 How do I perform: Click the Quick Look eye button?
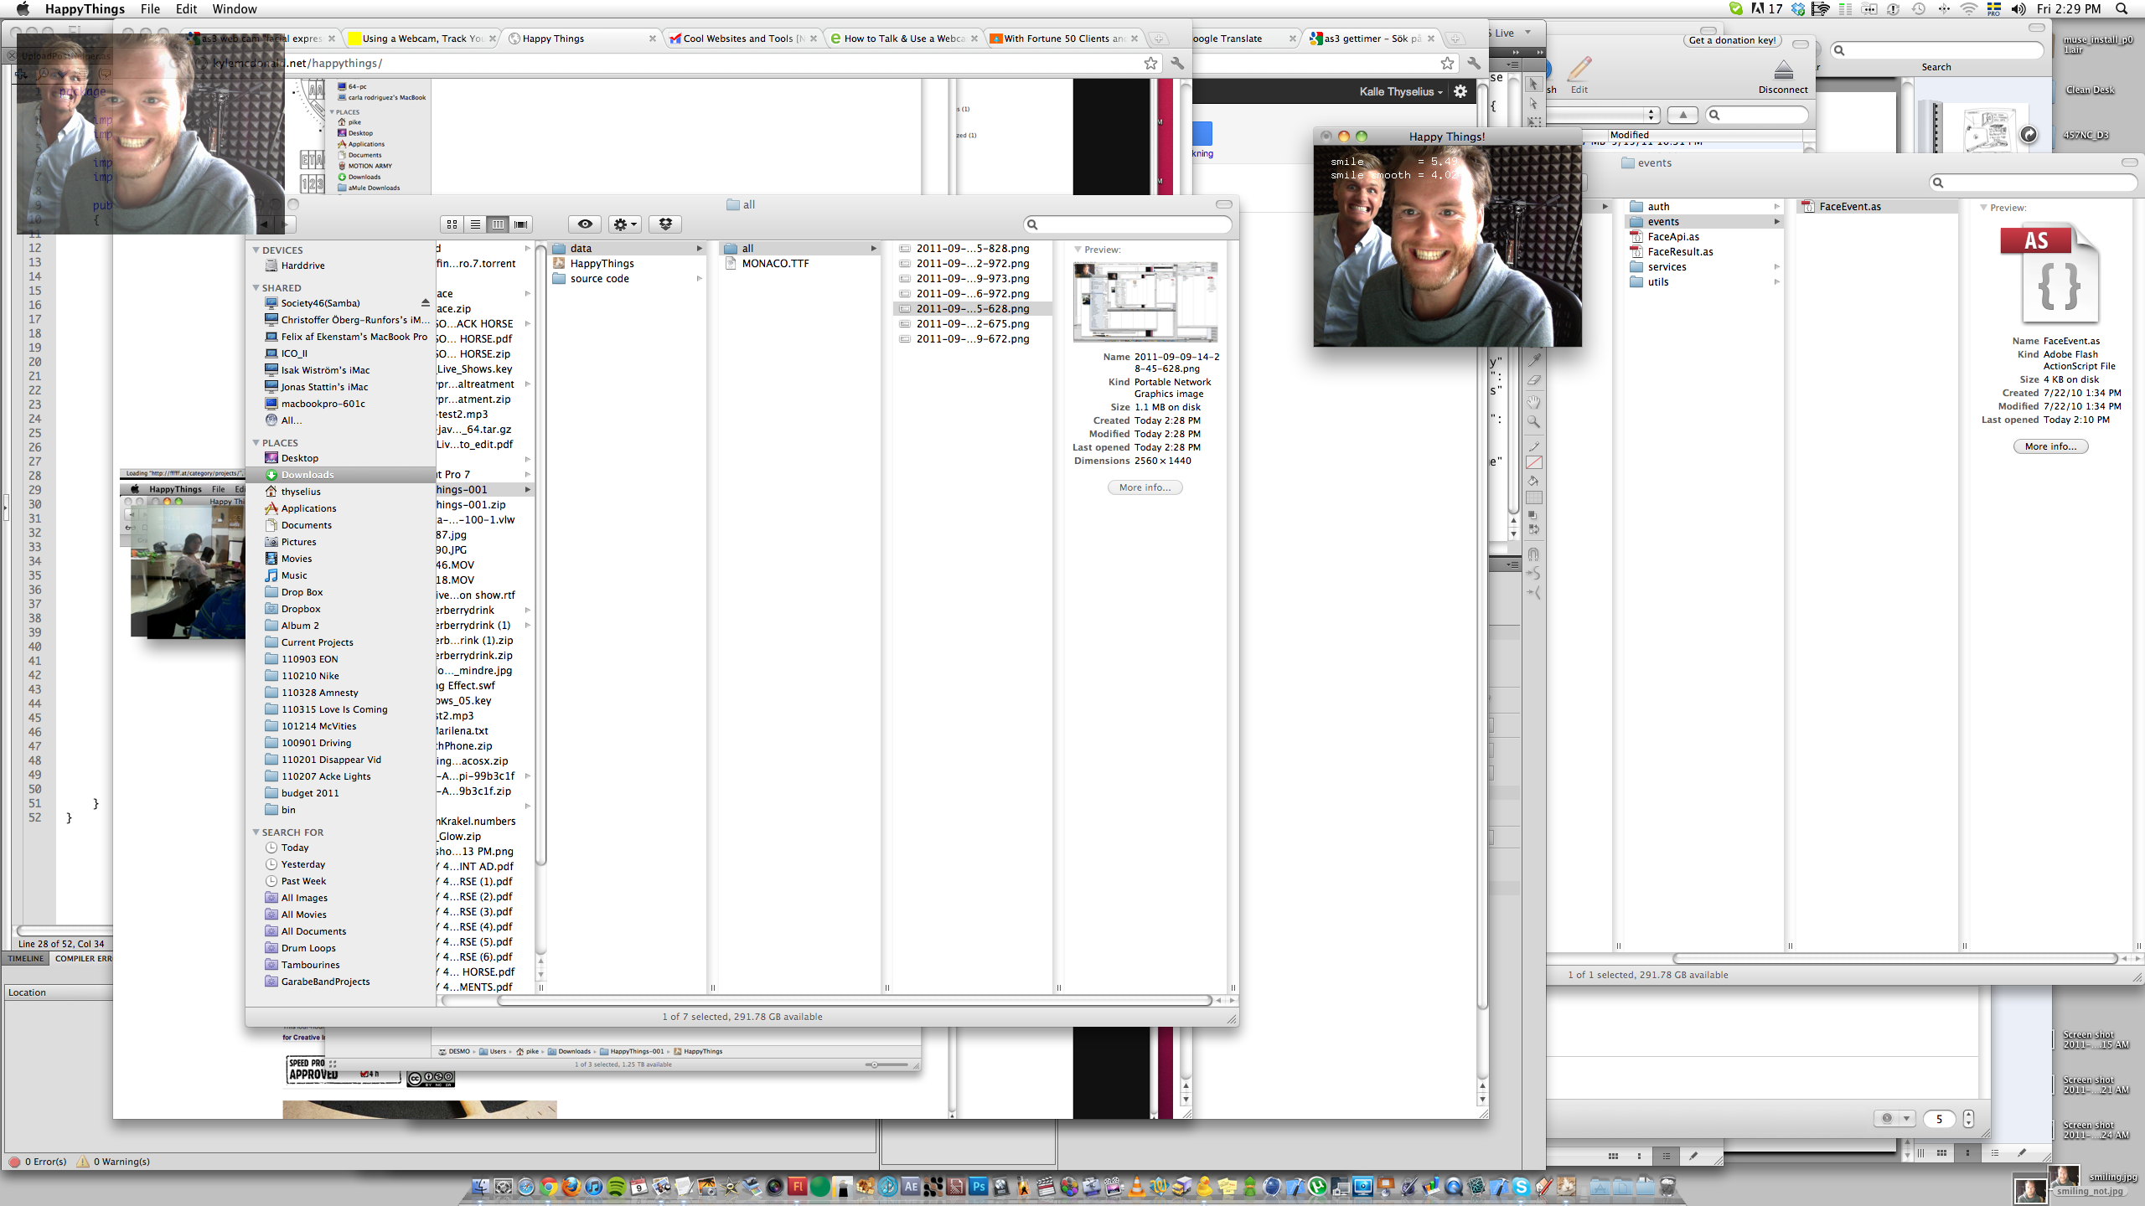[x=585, y=224]
